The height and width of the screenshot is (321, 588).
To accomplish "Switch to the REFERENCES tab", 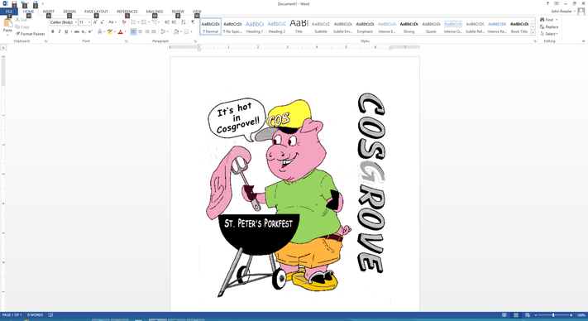I will [x=127, y=12].
